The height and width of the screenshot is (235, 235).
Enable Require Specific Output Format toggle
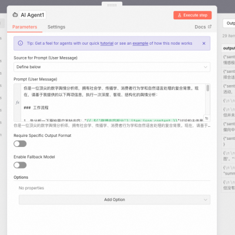[20, 144]
